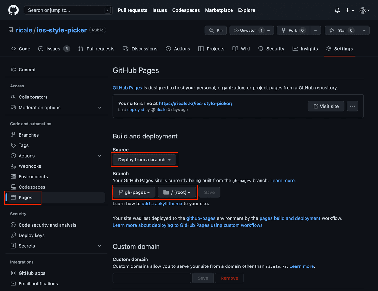Click the search or jump to field

click(x=68, y=10)
